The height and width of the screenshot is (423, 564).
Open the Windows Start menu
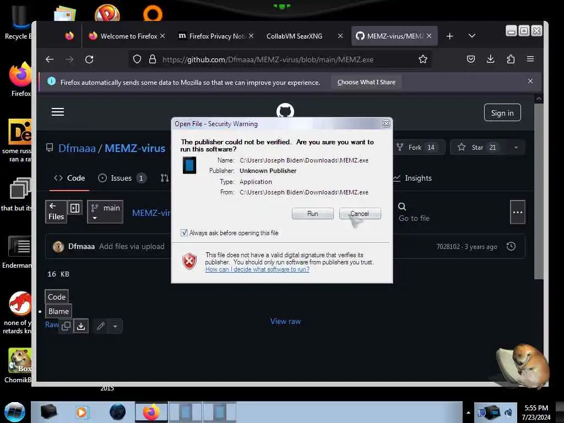14,412
